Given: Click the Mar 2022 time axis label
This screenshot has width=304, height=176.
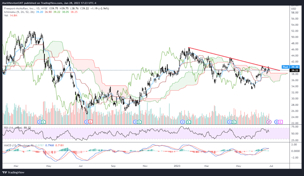Looking at the screenshot, I should point(16,166).
